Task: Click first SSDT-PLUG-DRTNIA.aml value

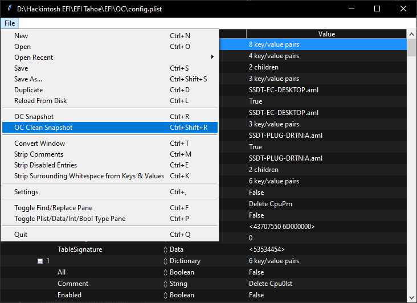Action: tap(285, 136)
